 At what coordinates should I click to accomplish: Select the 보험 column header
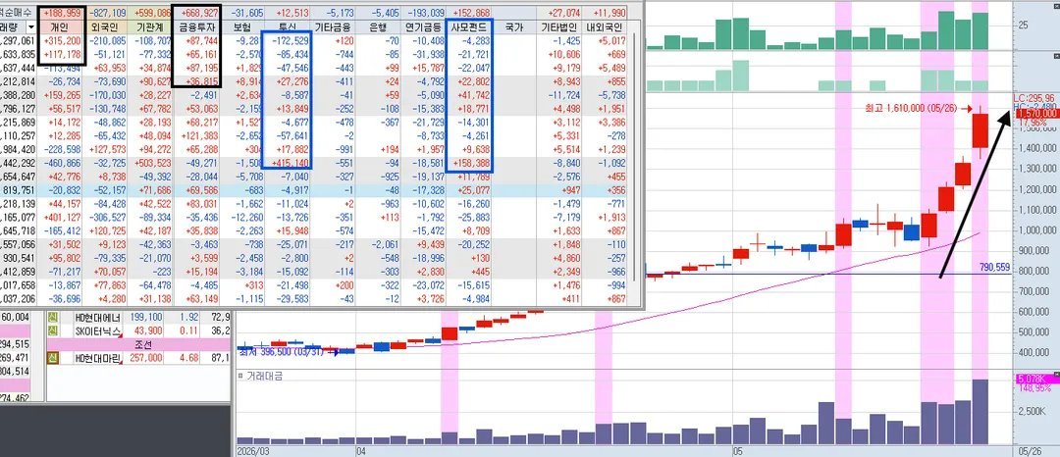click(241, 27)
